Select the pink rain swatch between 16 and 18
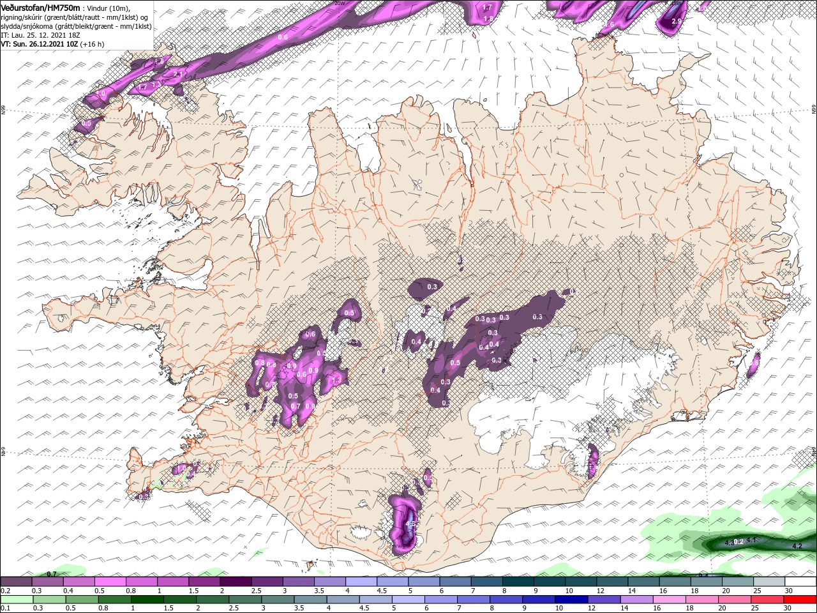Image resolution: width=817 pixels, height=613 pixels. click(x=669, y=600)
